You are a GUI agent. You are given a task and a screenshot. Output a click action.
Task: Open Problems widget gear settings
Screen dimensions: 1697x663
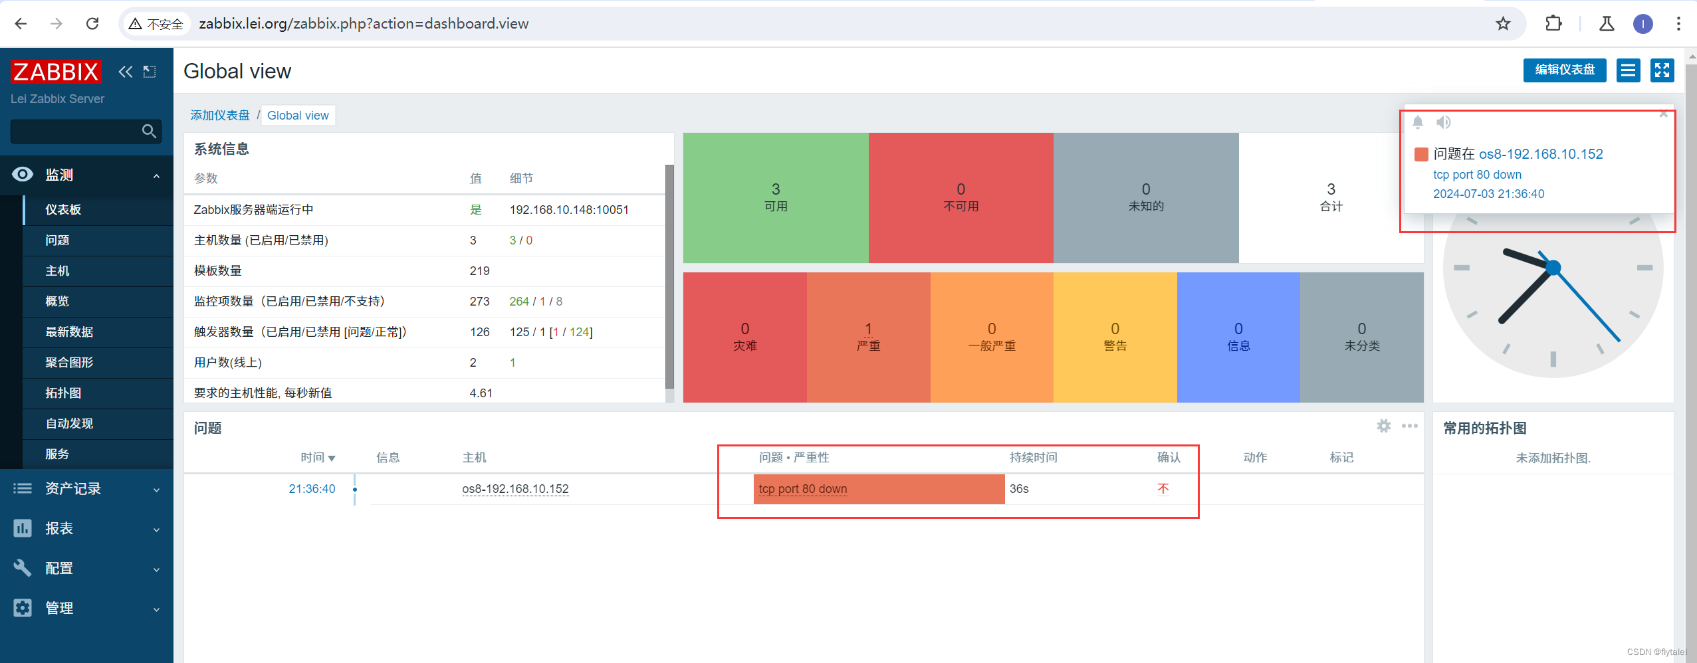tap(1384, 426)
